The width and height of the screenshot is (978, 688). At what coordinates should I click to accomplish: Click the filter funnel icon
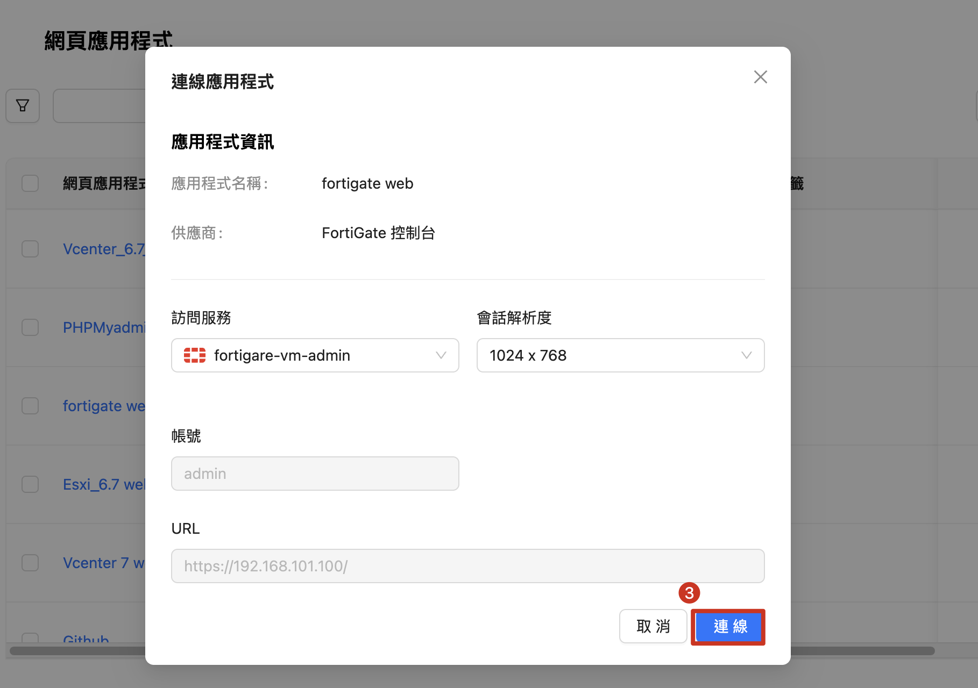(x=23, y=106)
